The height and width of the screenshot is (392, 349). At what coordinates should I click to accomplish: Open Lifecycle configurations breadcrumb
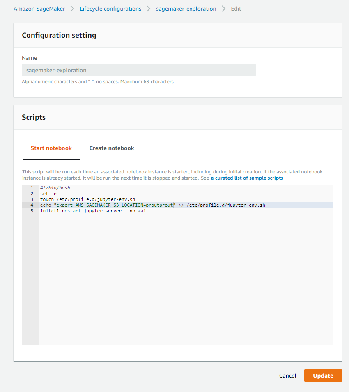tap(110, 9)
